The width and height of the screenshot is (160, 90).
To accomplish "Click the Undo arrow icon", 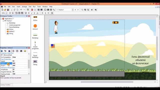I will click(x=21, y=10).
